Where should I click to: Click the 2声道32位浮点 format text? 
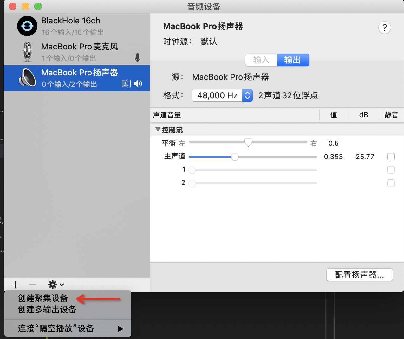tap(288, 95)
